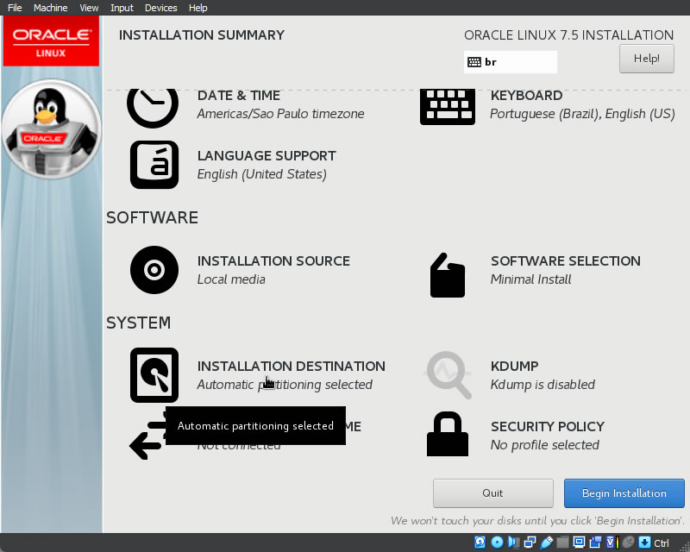Open the DATE & TIME settings
The height and width of the screenshot is (552, 690).
point(239,96)
